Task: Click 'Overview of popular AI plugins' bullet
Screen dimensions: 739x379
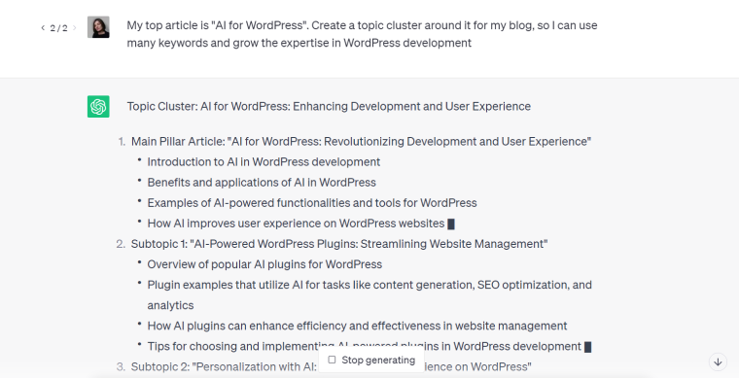Action: pos(264,264)
